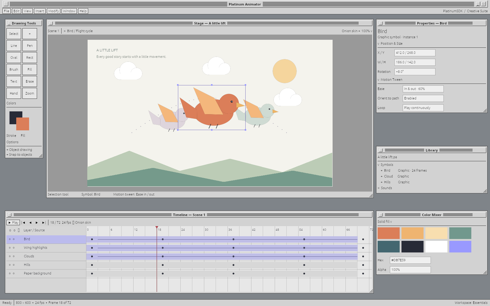Select the Pen tool
490x306 pixels.
point(30,46)
